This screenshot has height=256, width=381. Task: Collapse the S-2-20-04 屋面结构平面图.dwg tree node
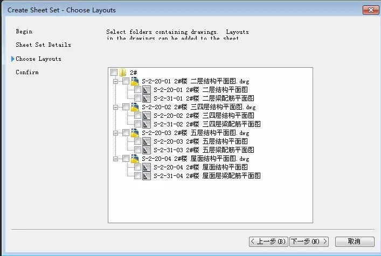click(115, 159)
